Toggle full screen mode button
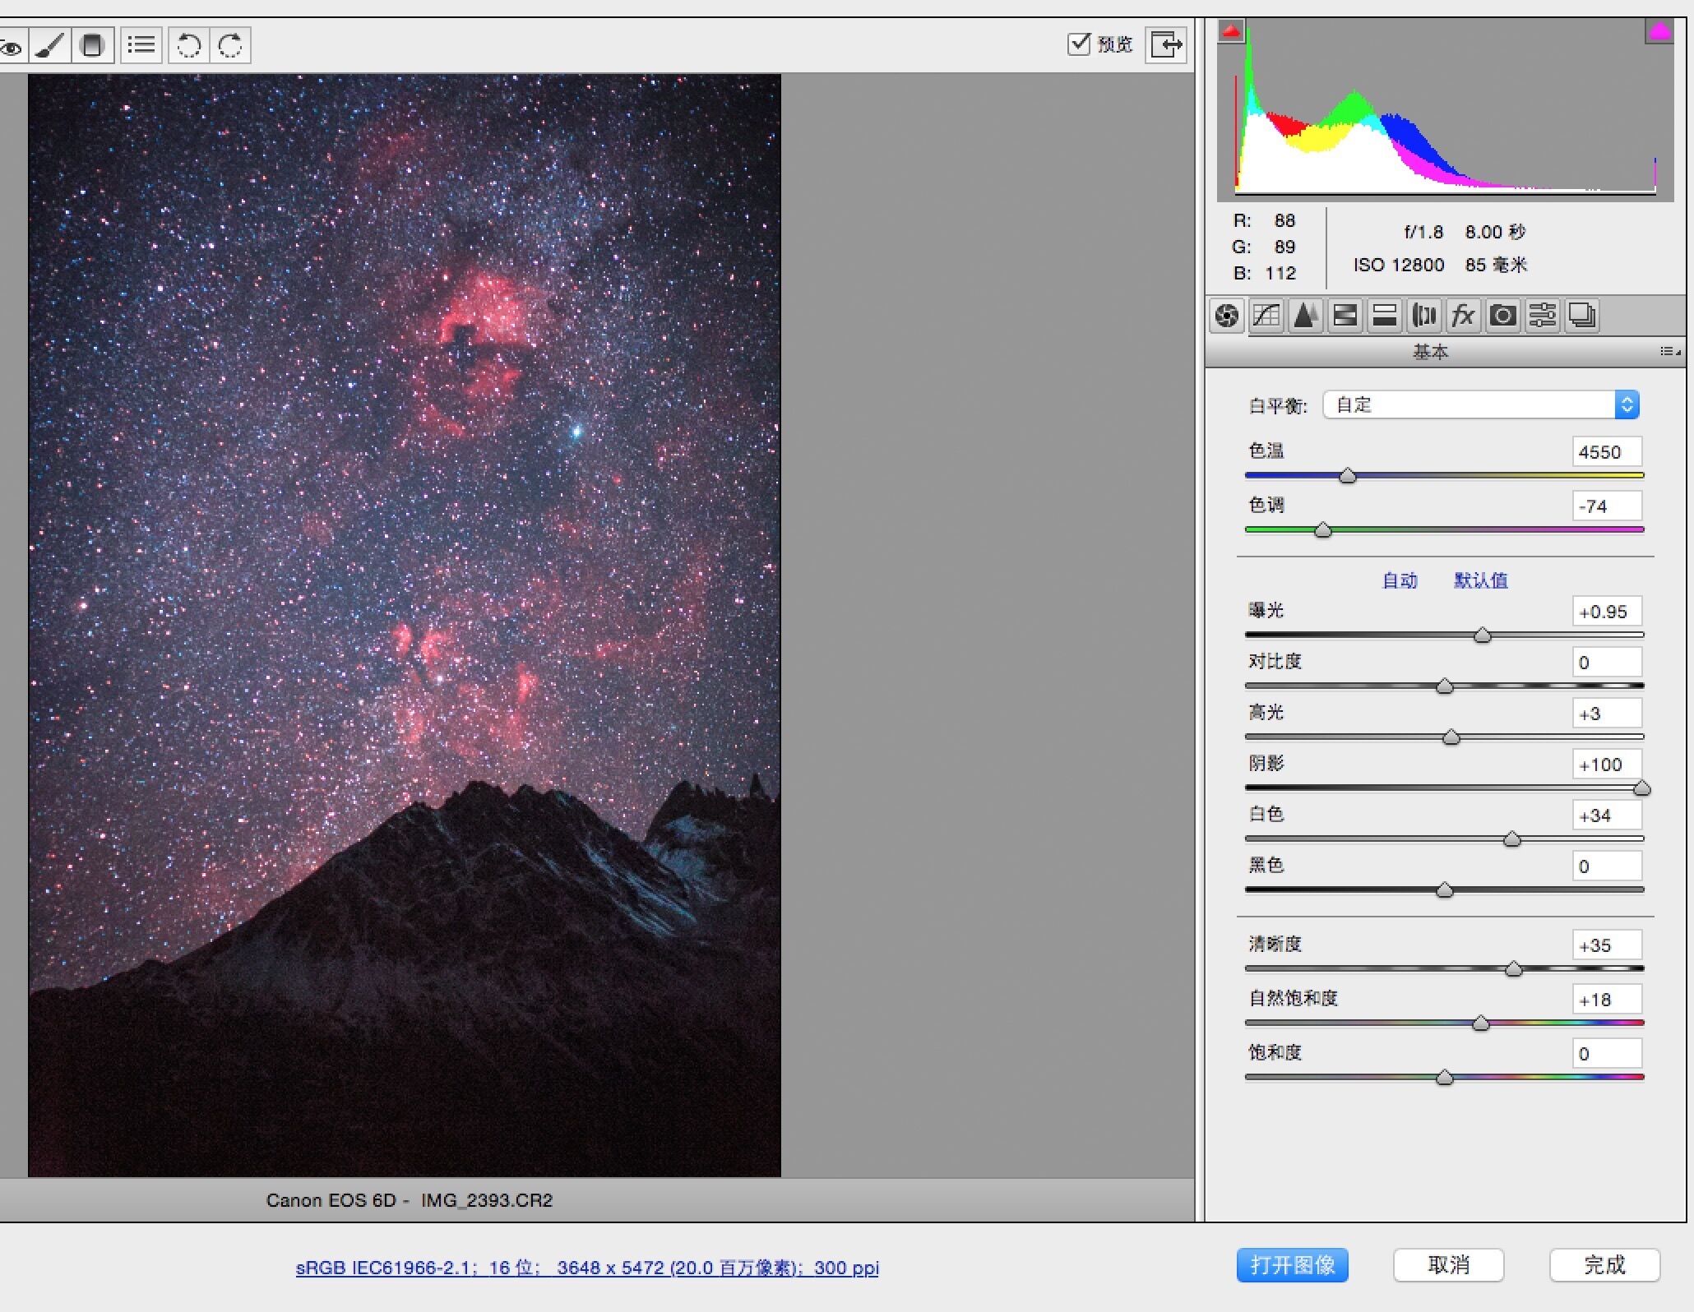The height and width of the screenshot is (1312, 1694). pyautogui.click(x=1166, y=44)
